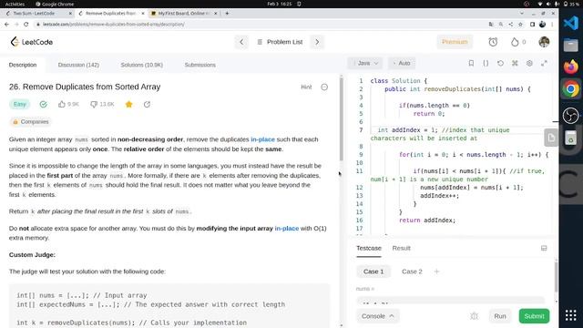This screenshot has width=583, height=328.
Task: Open OBS Studio from dock
Action: [571, 116]
